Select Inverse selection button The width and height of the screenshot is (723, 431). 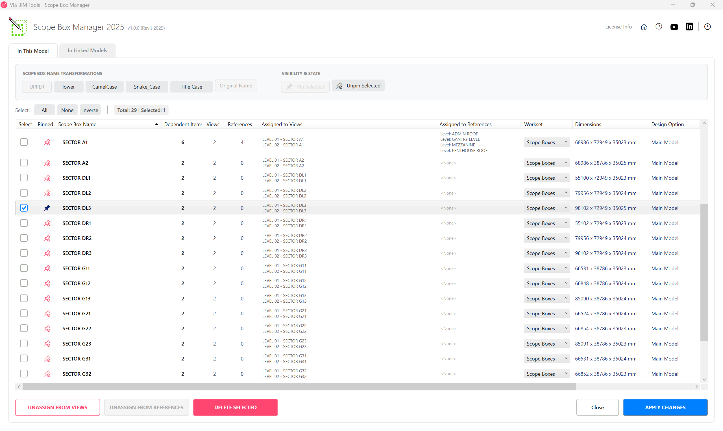click(90, 110)
